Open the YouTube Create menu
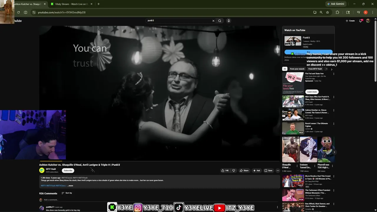 (x=350, y=21)
